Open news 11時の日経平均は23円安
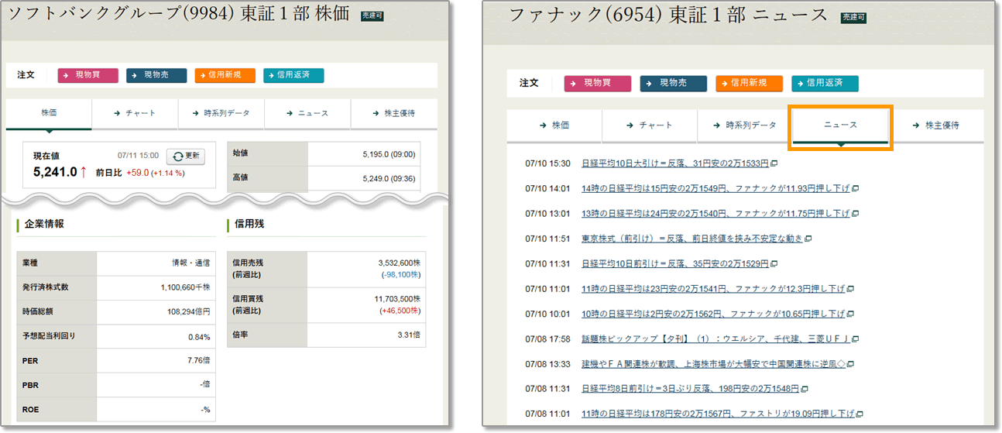The width and height of the screenshot is (1002, 433). tap(712, 289)
